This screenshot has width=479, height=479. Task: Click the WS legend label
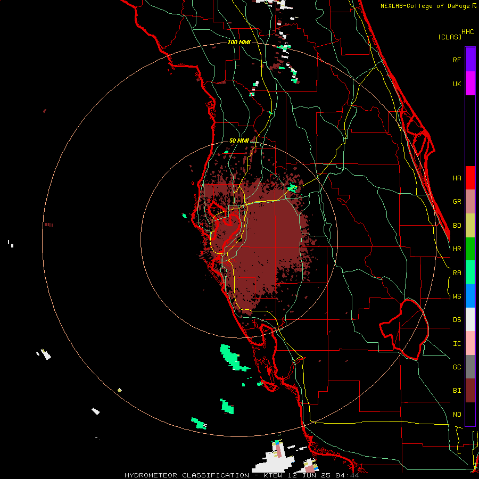[457, 296]
